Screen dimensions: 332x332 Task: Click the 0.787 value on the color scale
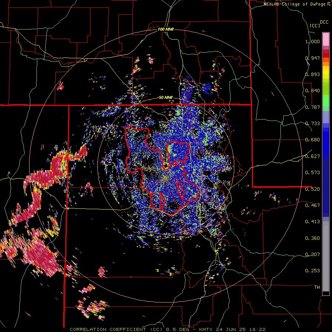pyautogui.click(x=312, y=107)
